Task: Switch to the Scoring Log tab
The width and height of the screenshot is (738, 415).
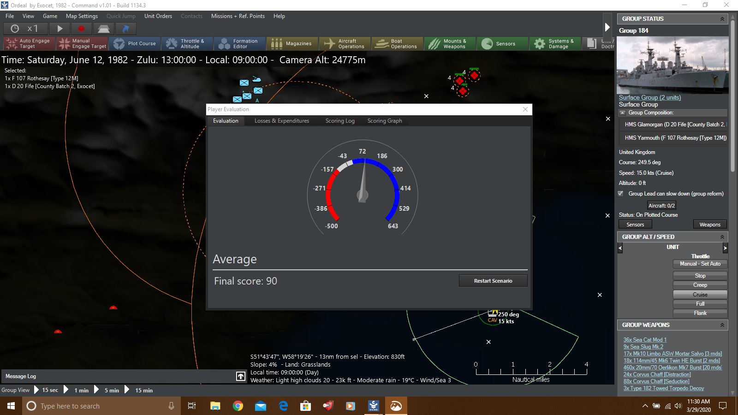Action: tap(340, 121)
